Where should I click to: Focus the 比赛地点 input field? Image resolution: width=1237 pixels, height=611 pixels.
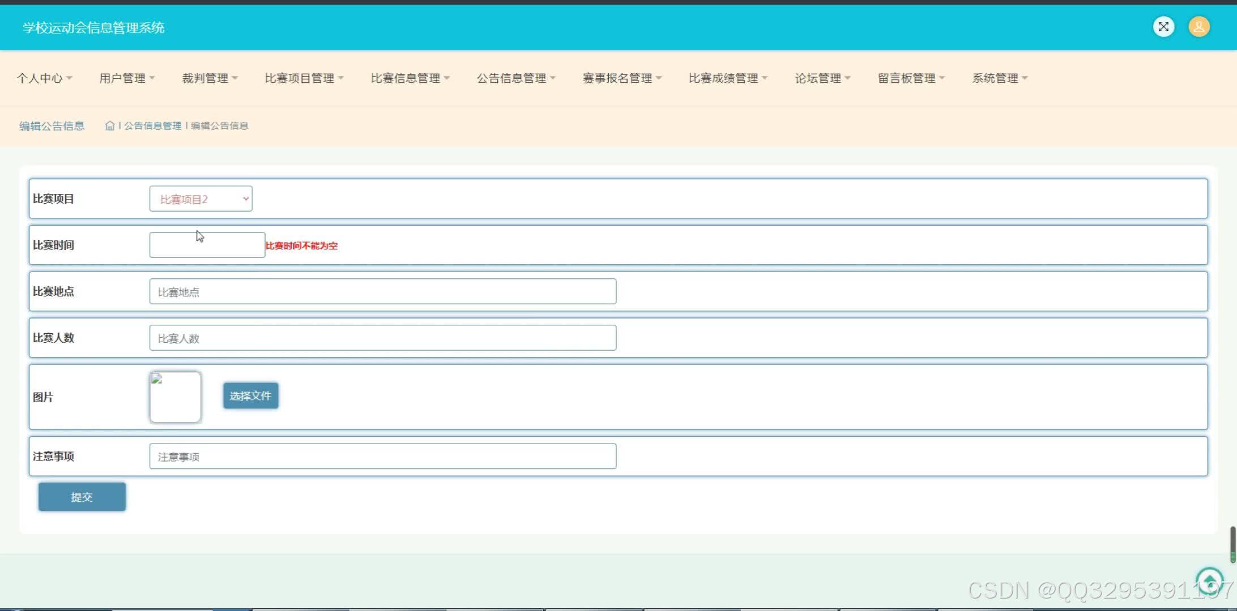(x=383, y=291)
